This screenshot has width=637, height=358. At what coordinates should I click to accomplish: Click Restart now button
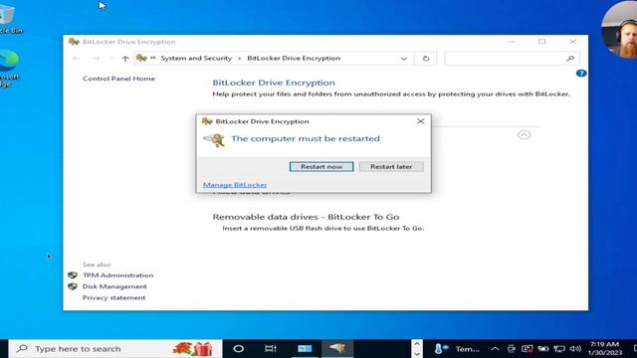(x=321, y=167)
